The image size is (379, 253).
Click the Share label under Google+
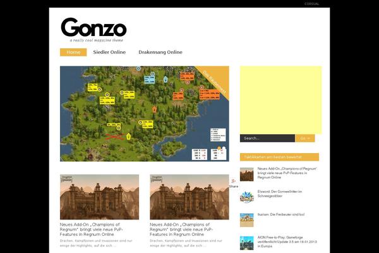click(x=234, y=187)
